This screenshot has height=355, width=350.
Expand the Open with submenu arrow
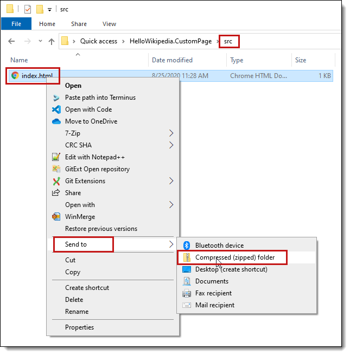171,205
